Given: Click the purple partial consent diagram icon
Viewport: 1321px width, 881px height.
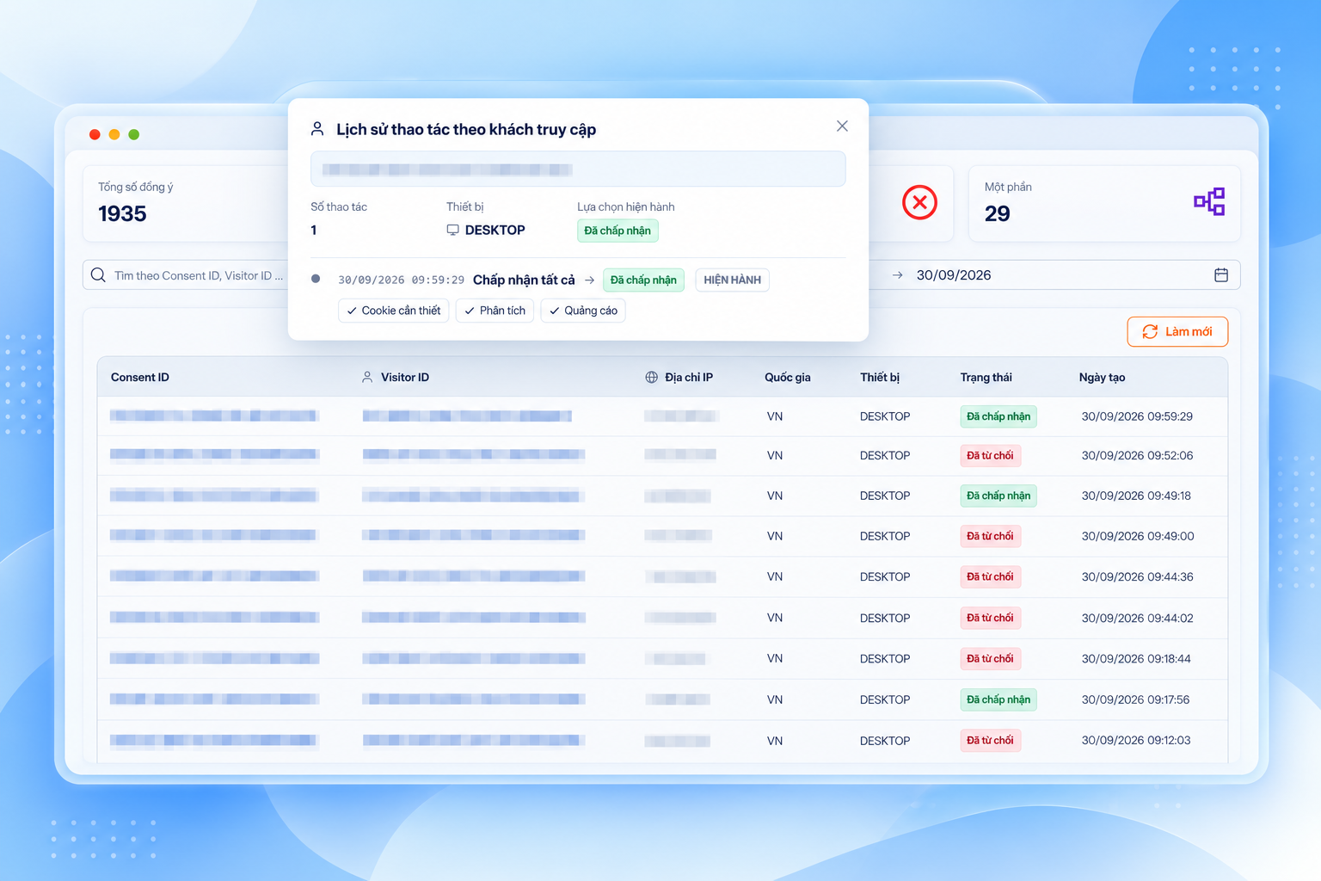Looking at the screenshot, I should coord(1209,201).
